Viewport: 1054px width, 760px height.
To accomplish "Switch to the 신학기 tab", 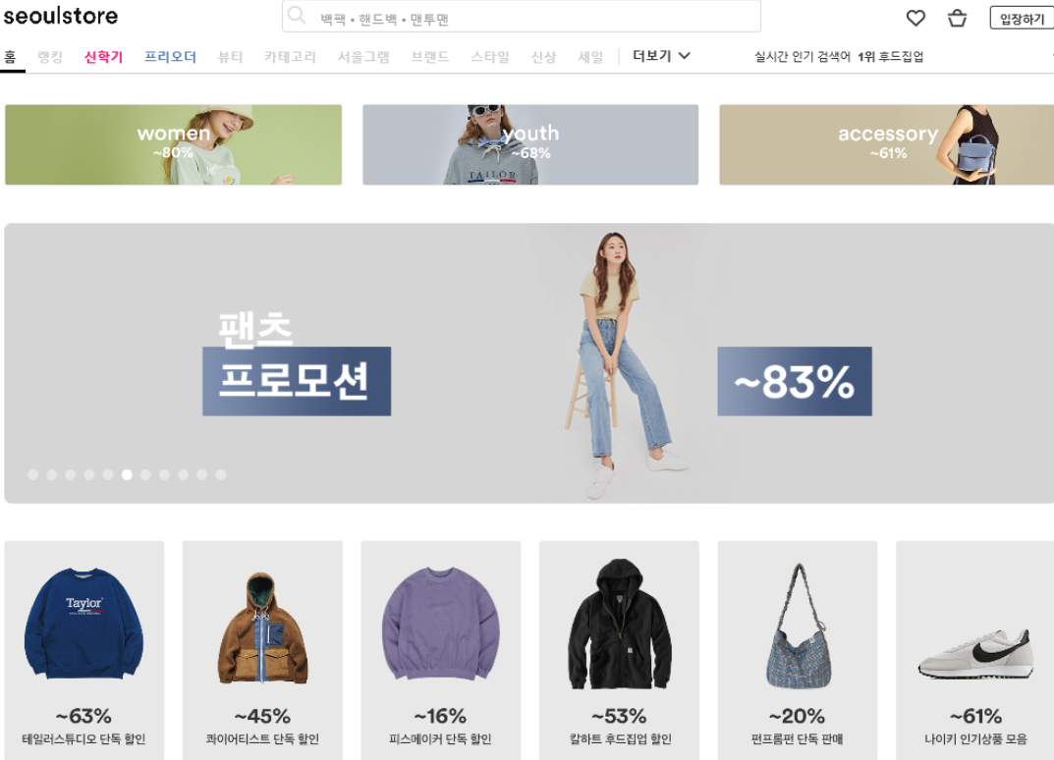I will coord(103,57).
